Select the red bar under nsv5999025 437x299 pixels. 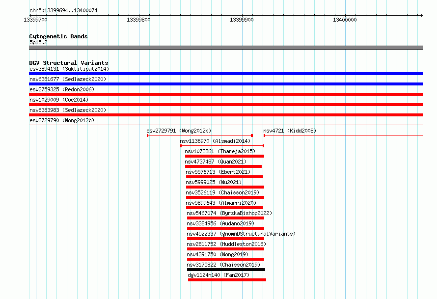225,187
